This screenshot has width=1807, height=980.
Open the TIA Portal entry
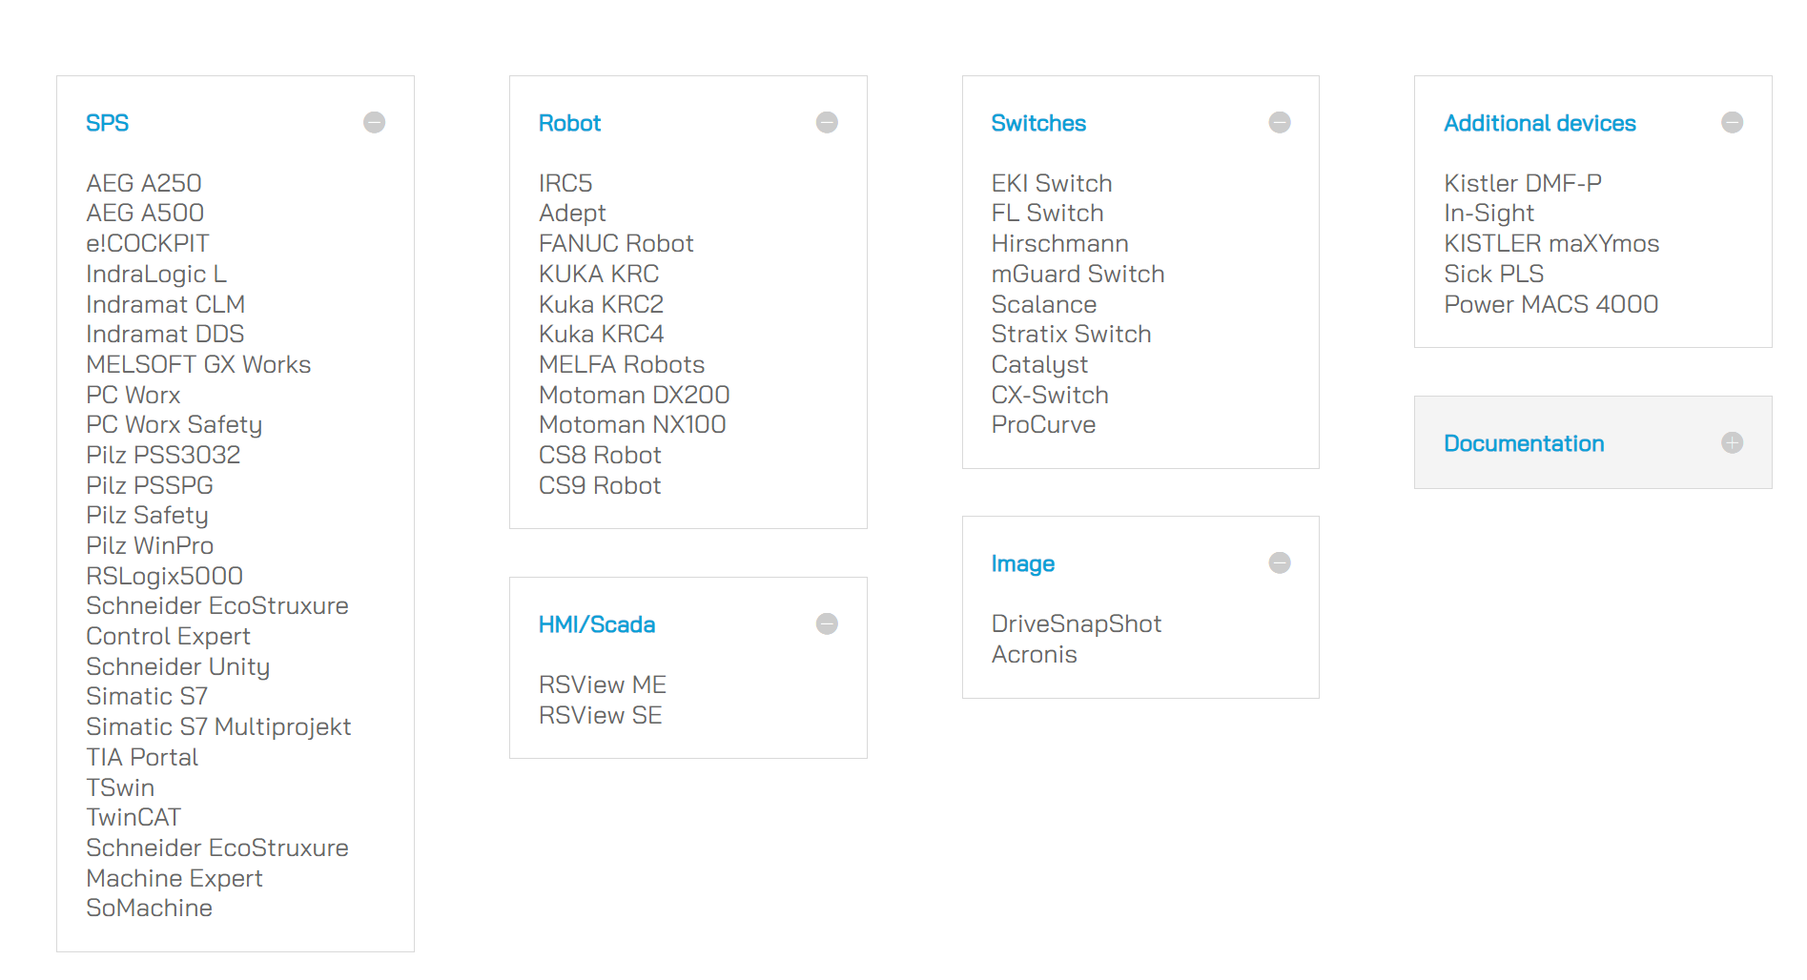(142, 757)
